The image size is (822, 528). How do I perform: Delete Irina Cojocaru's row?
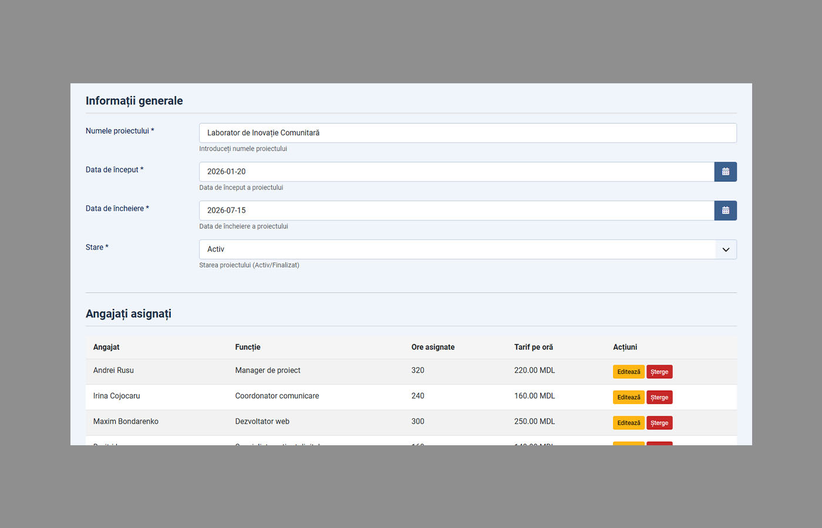659,397
